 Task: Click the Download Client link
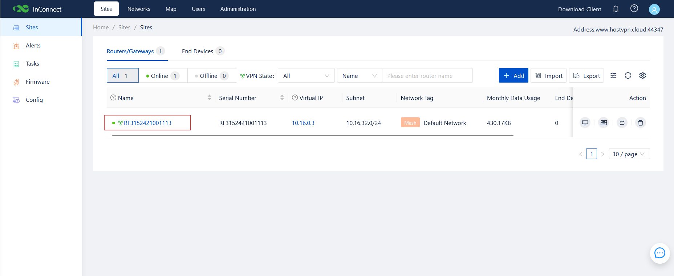click(x=580, y=9)
